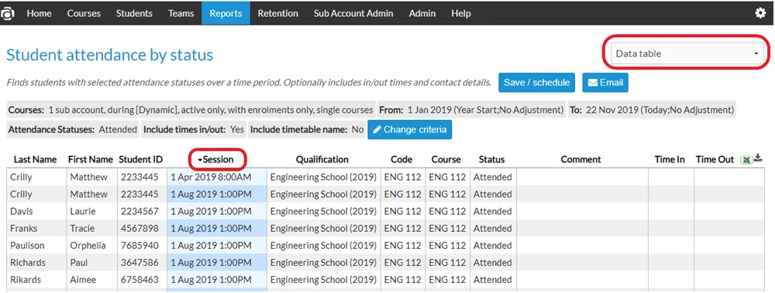The height and width of the screenshot is (293, 775).
Task: Open the Home menu item
Action: click(39, 13)
